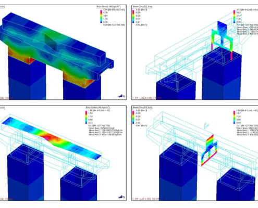Click the status text '1: PP (-47.1,55)' in bottom-right viewport

click(x=142, y=199)
